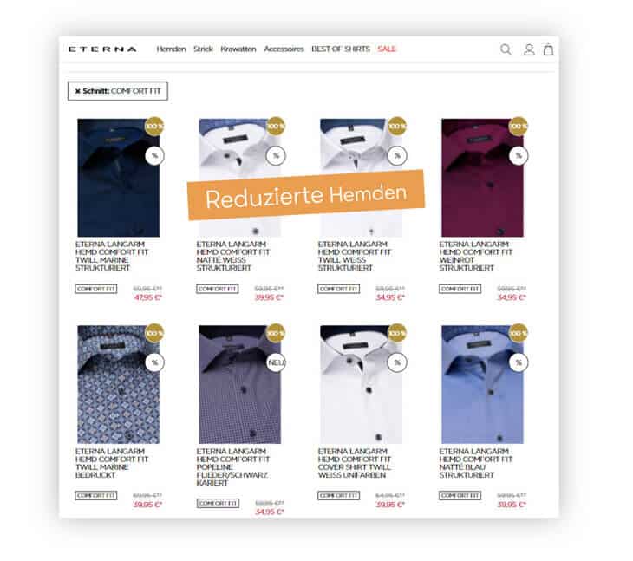This screenshot has height=561, width=633.
Task: Open the Weinrot Strukturiert shirt title
Action: (475, 256)
